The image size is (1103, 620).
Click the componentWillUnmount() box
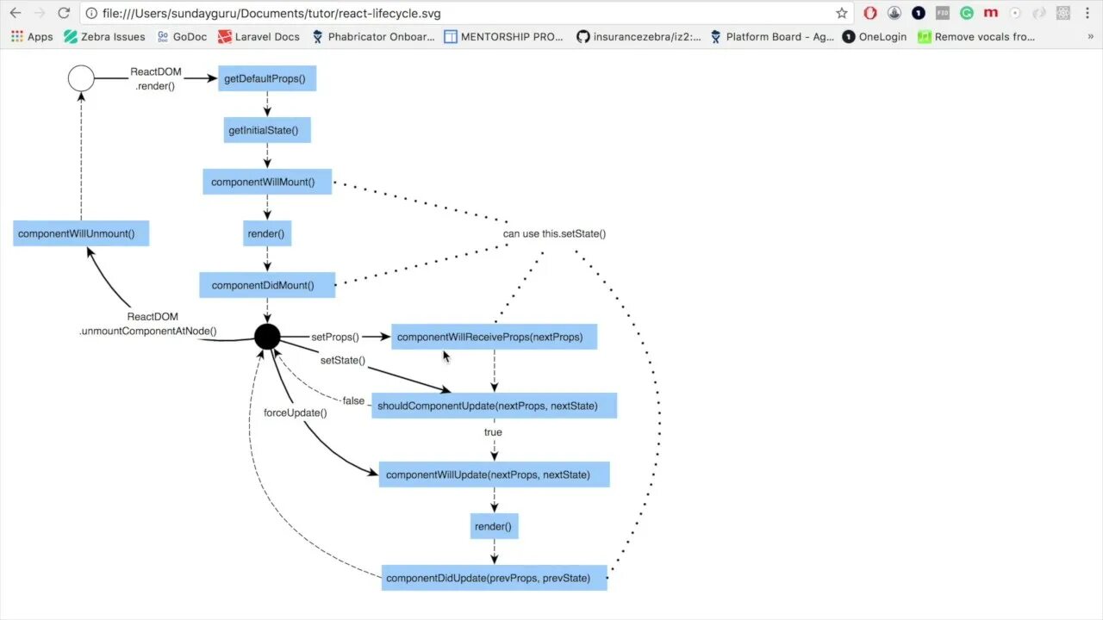tap(81, 233)
